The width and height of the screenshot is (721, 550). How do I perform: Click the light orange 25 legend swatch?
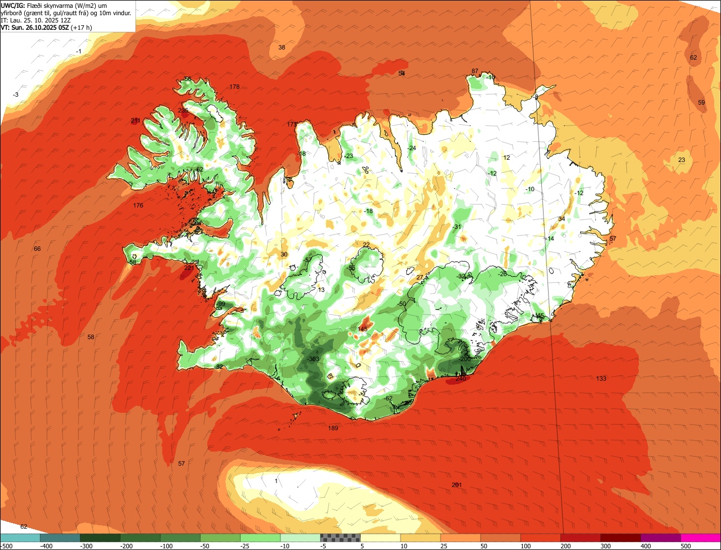[460, 538]
